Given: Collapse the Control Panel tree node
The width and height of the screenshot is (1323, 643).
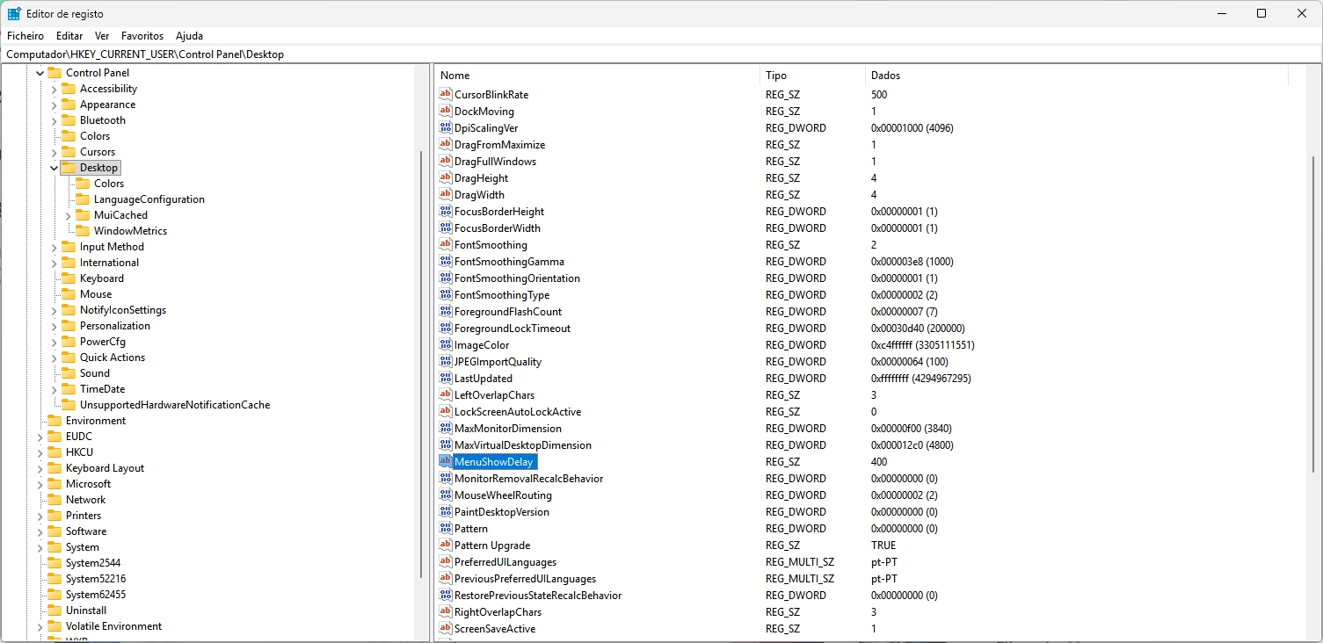Looking at the screenshot, I should click(x=39, y=72).
